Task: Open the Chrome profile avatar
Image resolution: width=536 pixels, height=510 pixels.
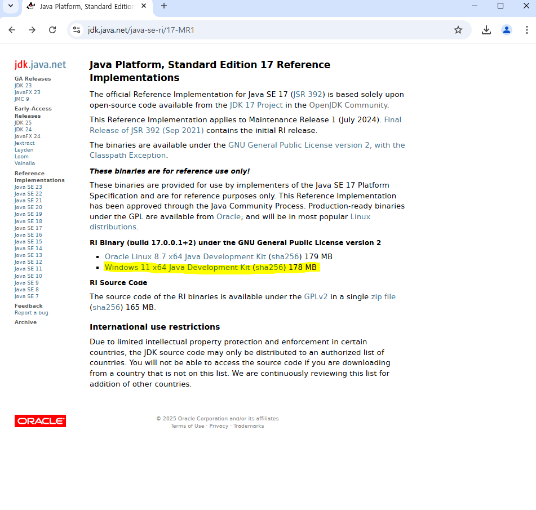Action: coord(506,30)
